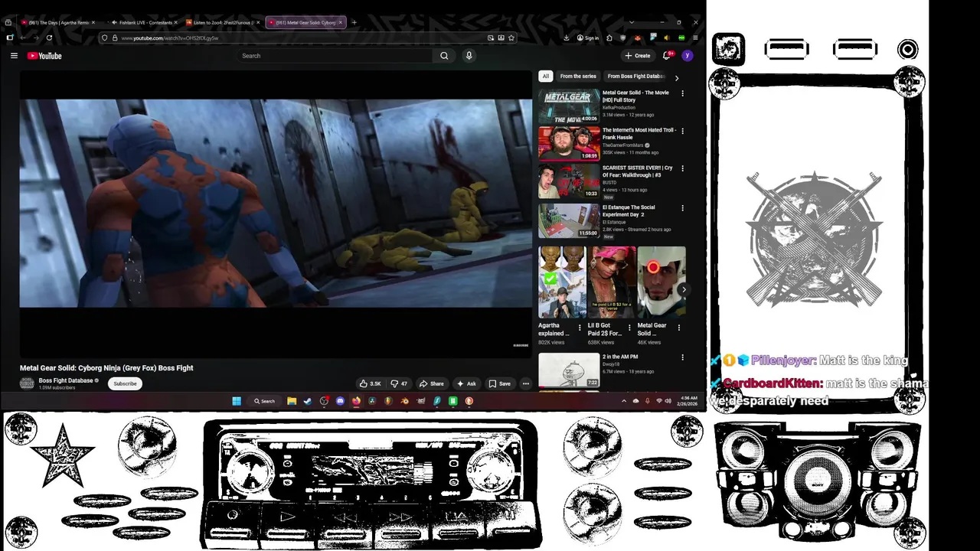Open Firefox from the taskbar
The image size is (980, 551).
click(x=356, y=401)
